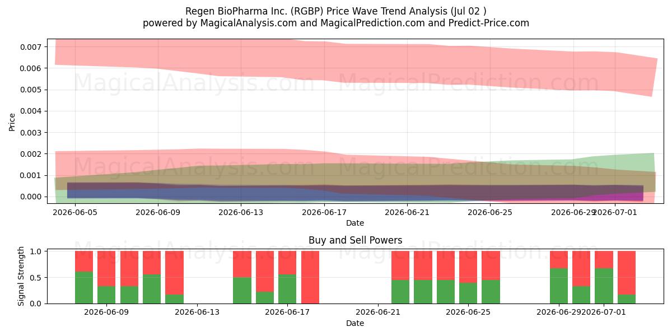The width and height of the screenshot is (672, 336).
Task: Click the 0.007 price axis tick
Action: (31, 46)
